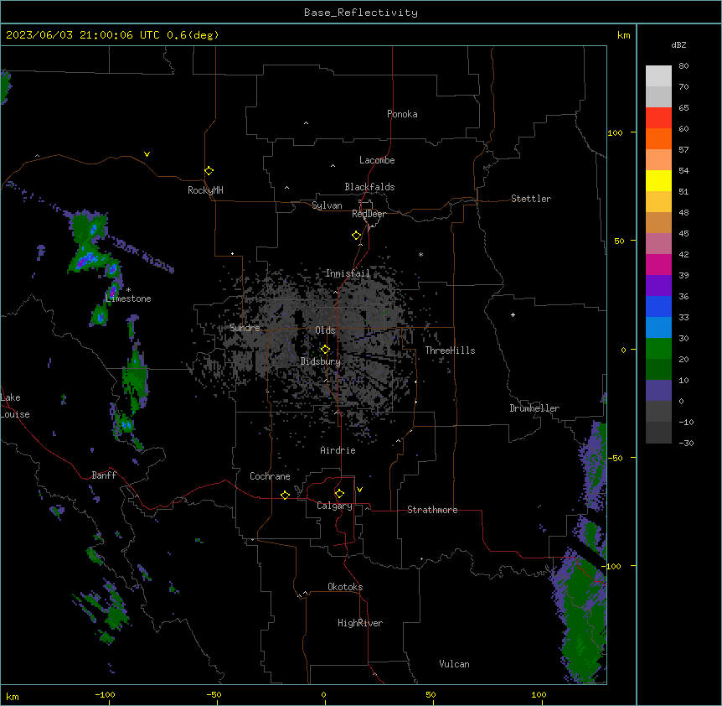Select the Banff label
This screenshot has height=706, width=722.
[104, 475]
